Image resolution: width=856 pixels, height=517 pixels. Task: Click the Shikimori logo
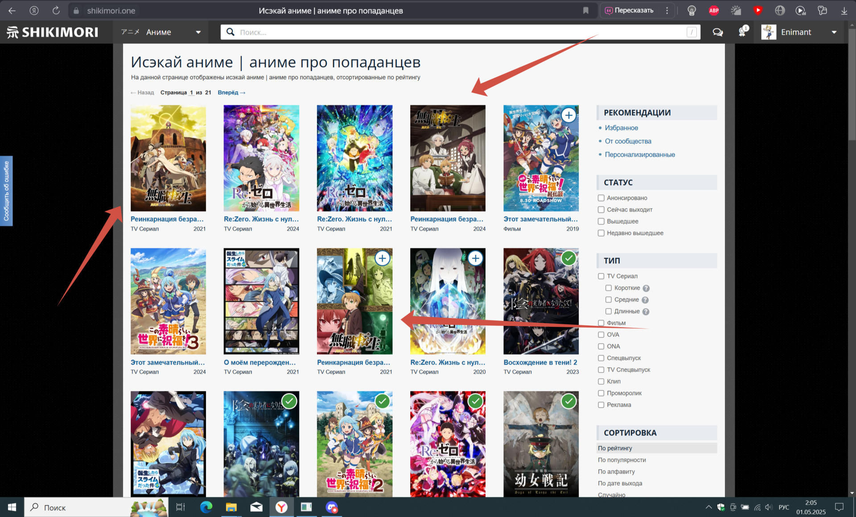click(x=53, y=32)
